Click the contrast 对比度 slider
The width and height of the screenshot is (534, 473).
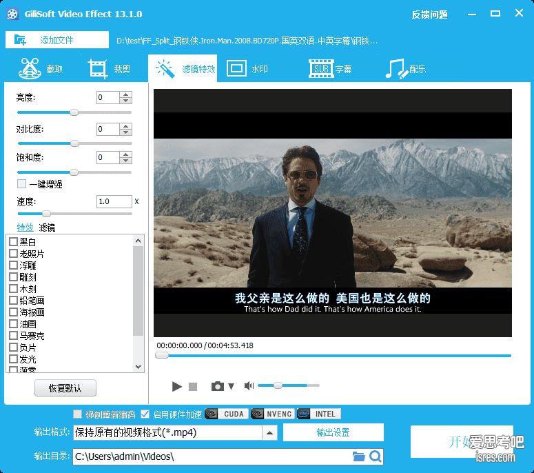(x=74, y=143)
